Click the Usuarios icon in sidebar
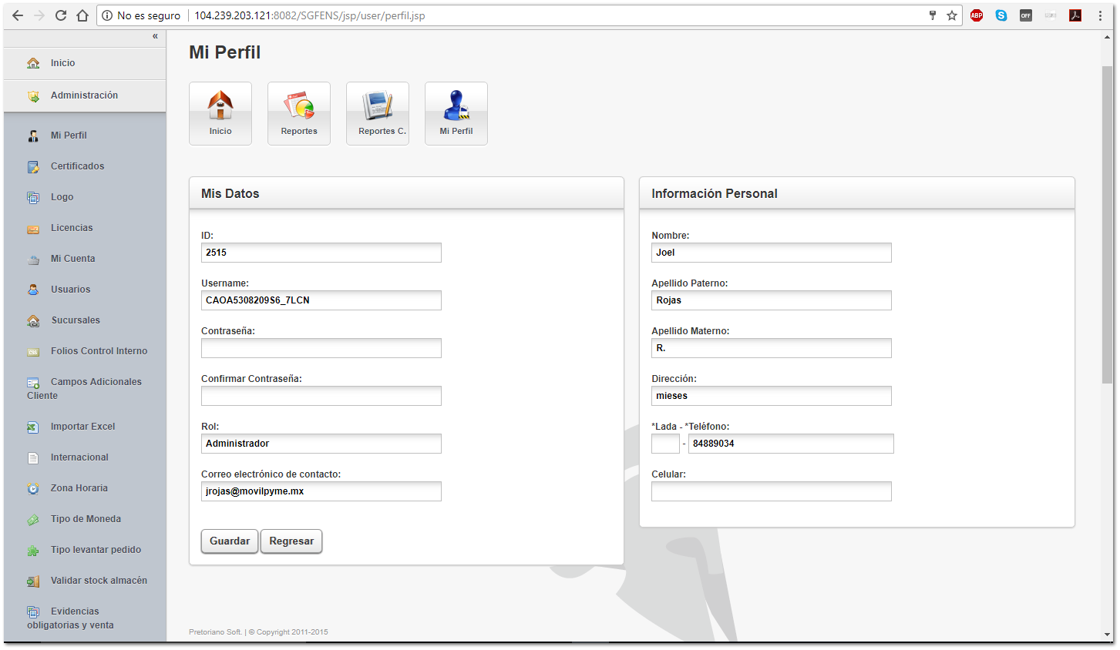The height and width of the screenshot is (650, 1120). tap(33, 290)
